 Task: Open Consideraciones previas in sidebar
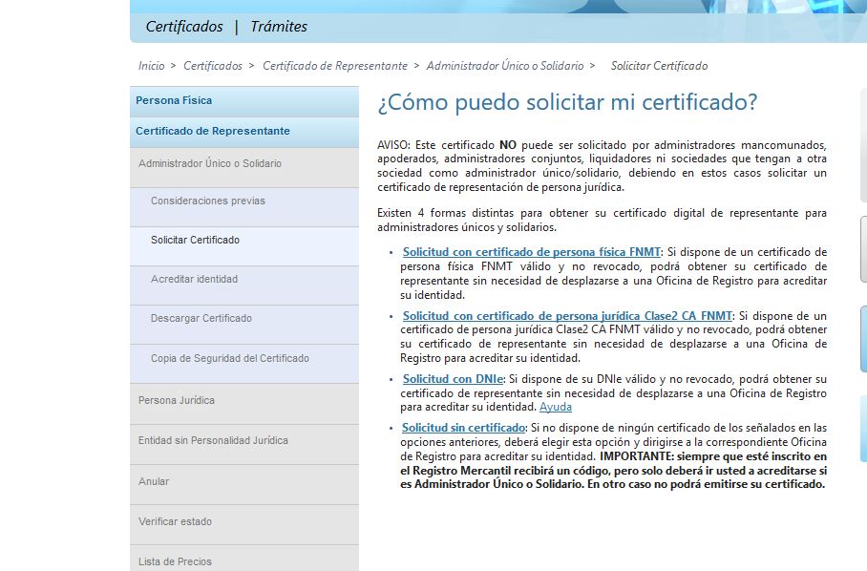tap(208, 201)
